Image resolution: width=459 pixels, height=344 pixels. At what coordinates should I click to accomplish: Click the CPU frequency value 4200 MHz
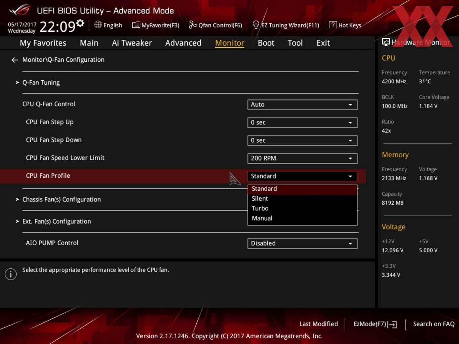point(394,81)
